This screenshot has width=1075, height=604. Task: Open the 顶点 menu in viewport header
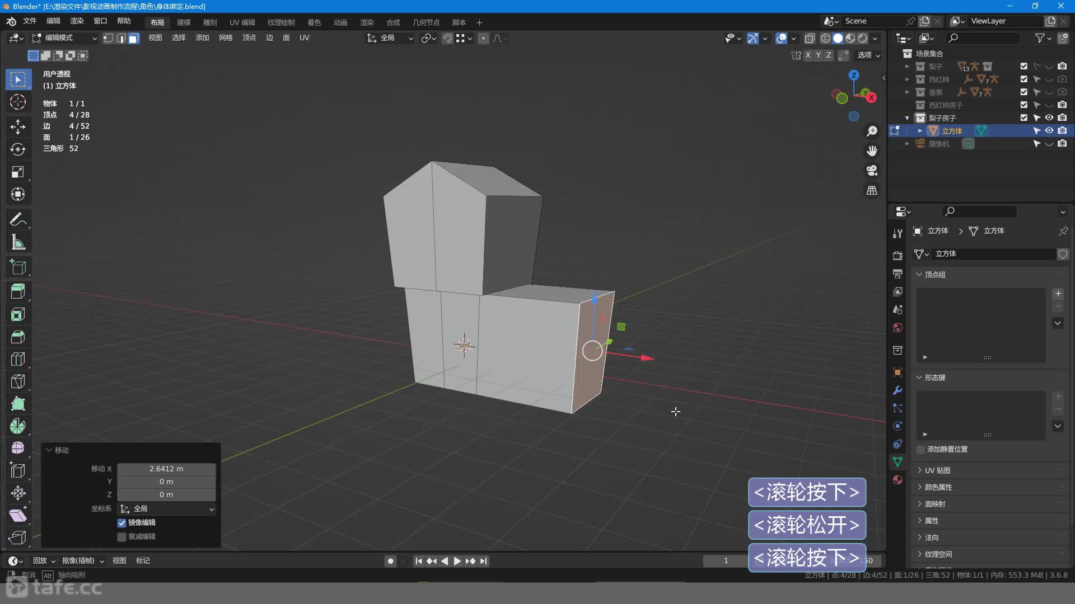pyautogui.click(x=249, y=38)
